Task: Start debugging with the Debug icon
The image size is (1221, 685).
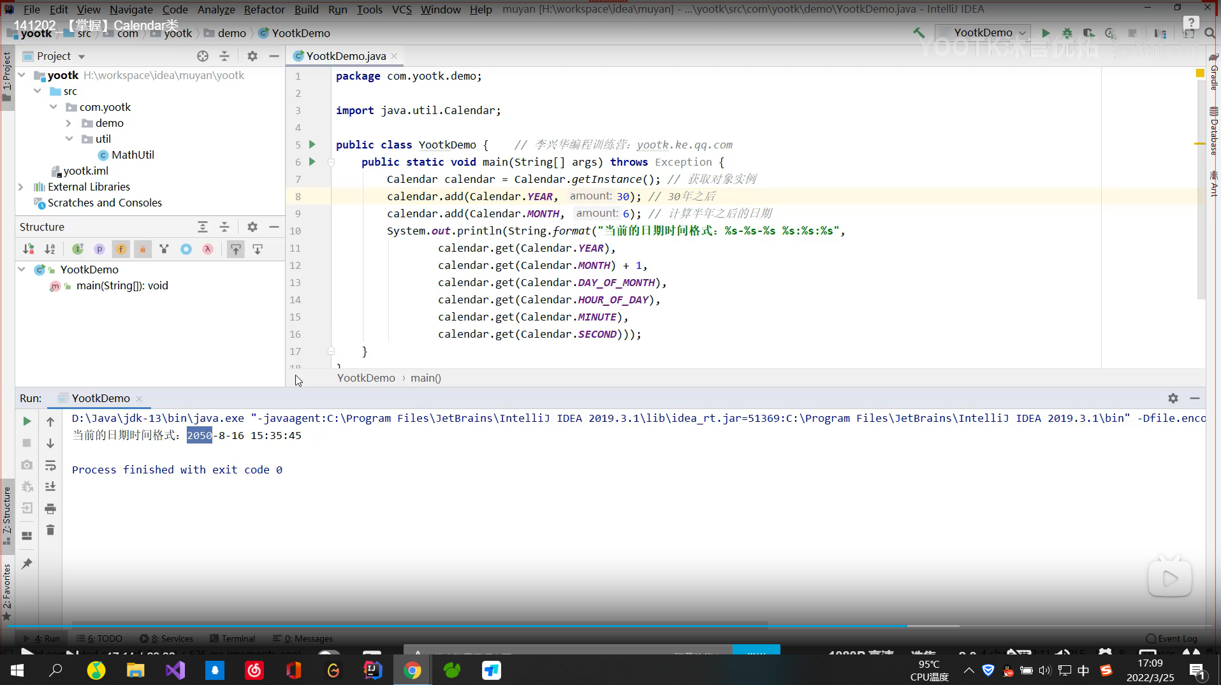Action: [1067, 33]
